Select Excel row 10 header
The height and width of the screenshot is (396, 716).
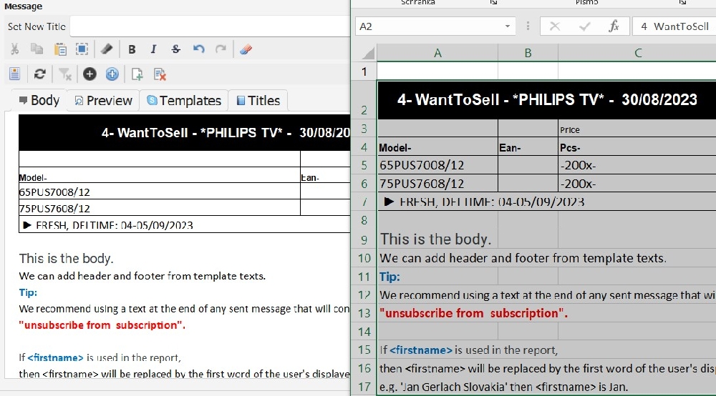tap(364, 258)
